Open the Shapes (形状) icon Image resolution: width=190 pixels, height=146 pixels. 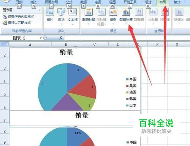tap(61, 12)
